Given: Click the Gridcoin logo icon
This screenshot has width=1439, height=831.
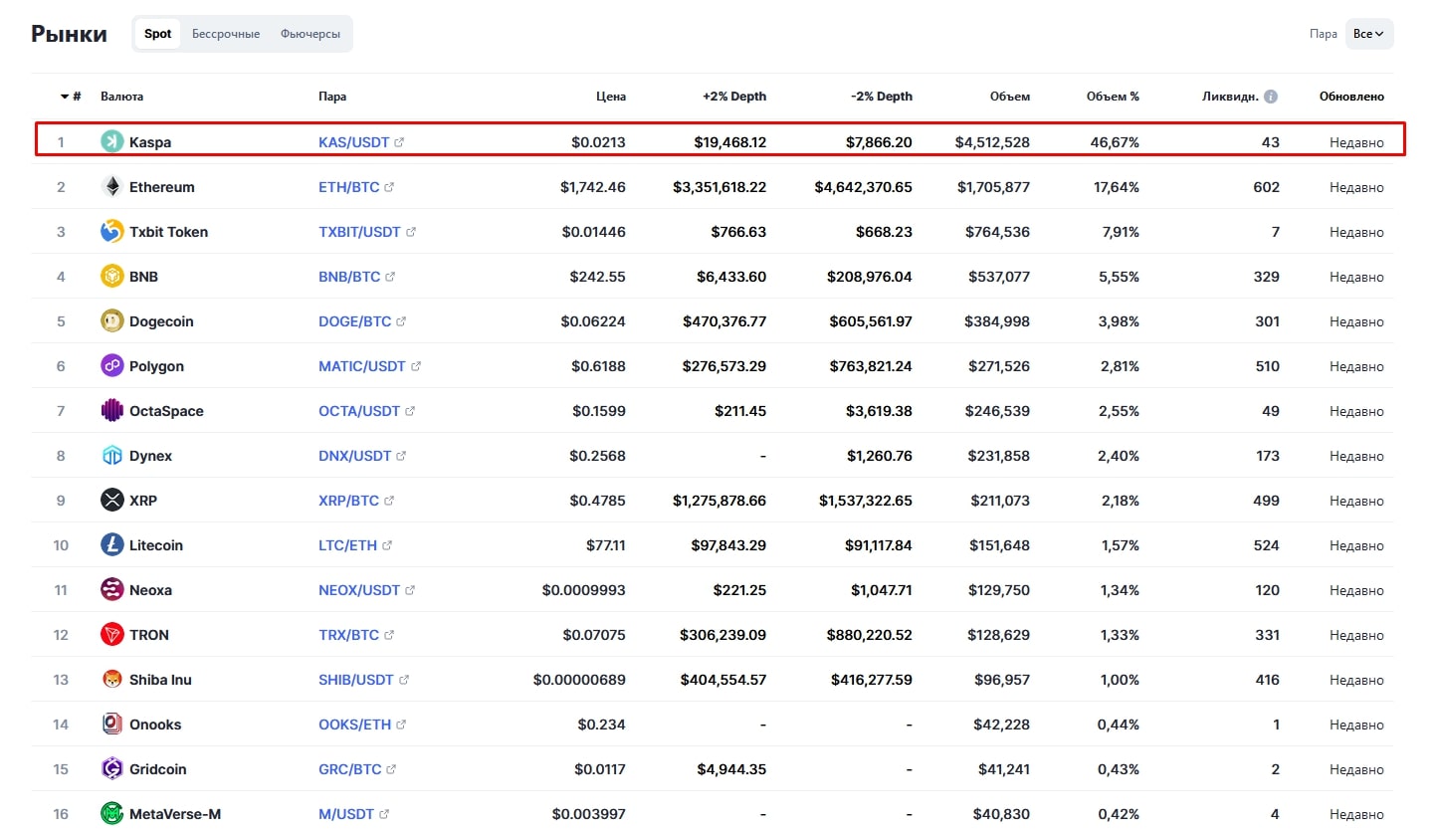Looking at the screenshot, I should tap(112, 768).
